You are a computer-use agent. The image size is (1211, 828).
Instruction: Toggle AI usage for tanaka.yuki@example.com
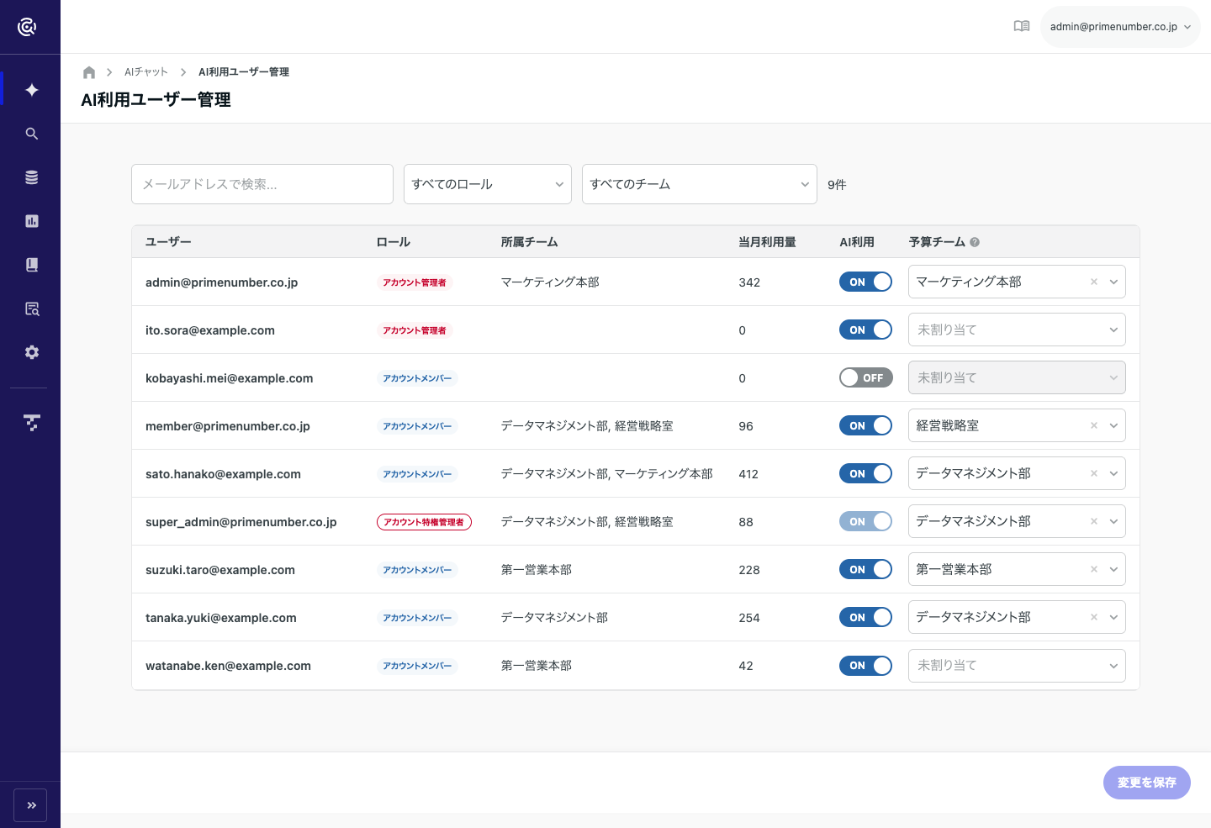click(865, 617)
